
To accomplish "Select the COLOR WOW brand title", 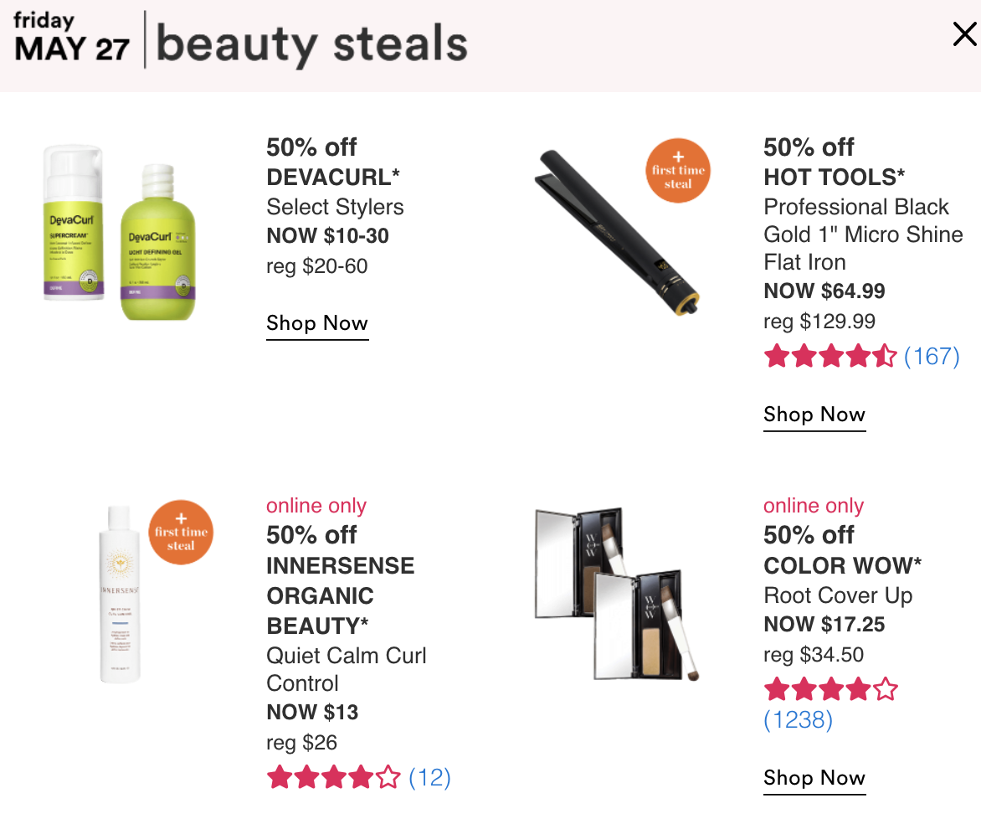I will 842,565.
